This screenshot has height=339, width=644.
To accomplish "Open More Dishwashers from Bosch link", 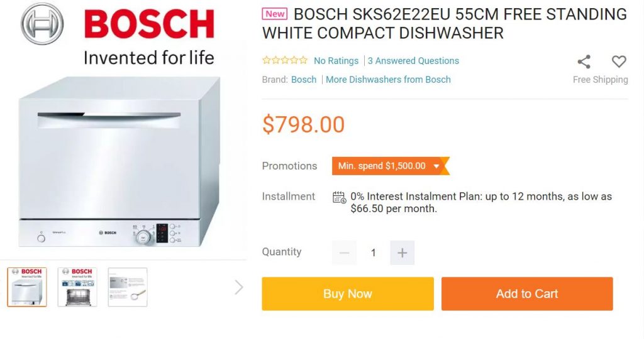I will coord(388,80).
